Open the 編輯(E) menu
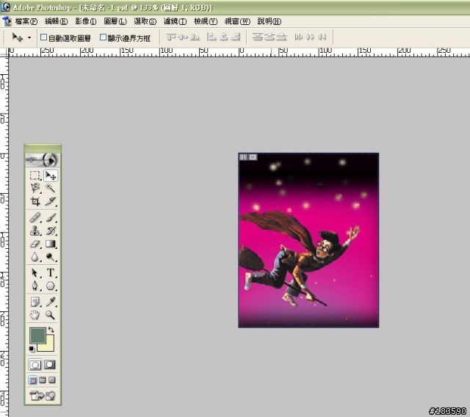The image size is (470, 417). pos(57,21)
